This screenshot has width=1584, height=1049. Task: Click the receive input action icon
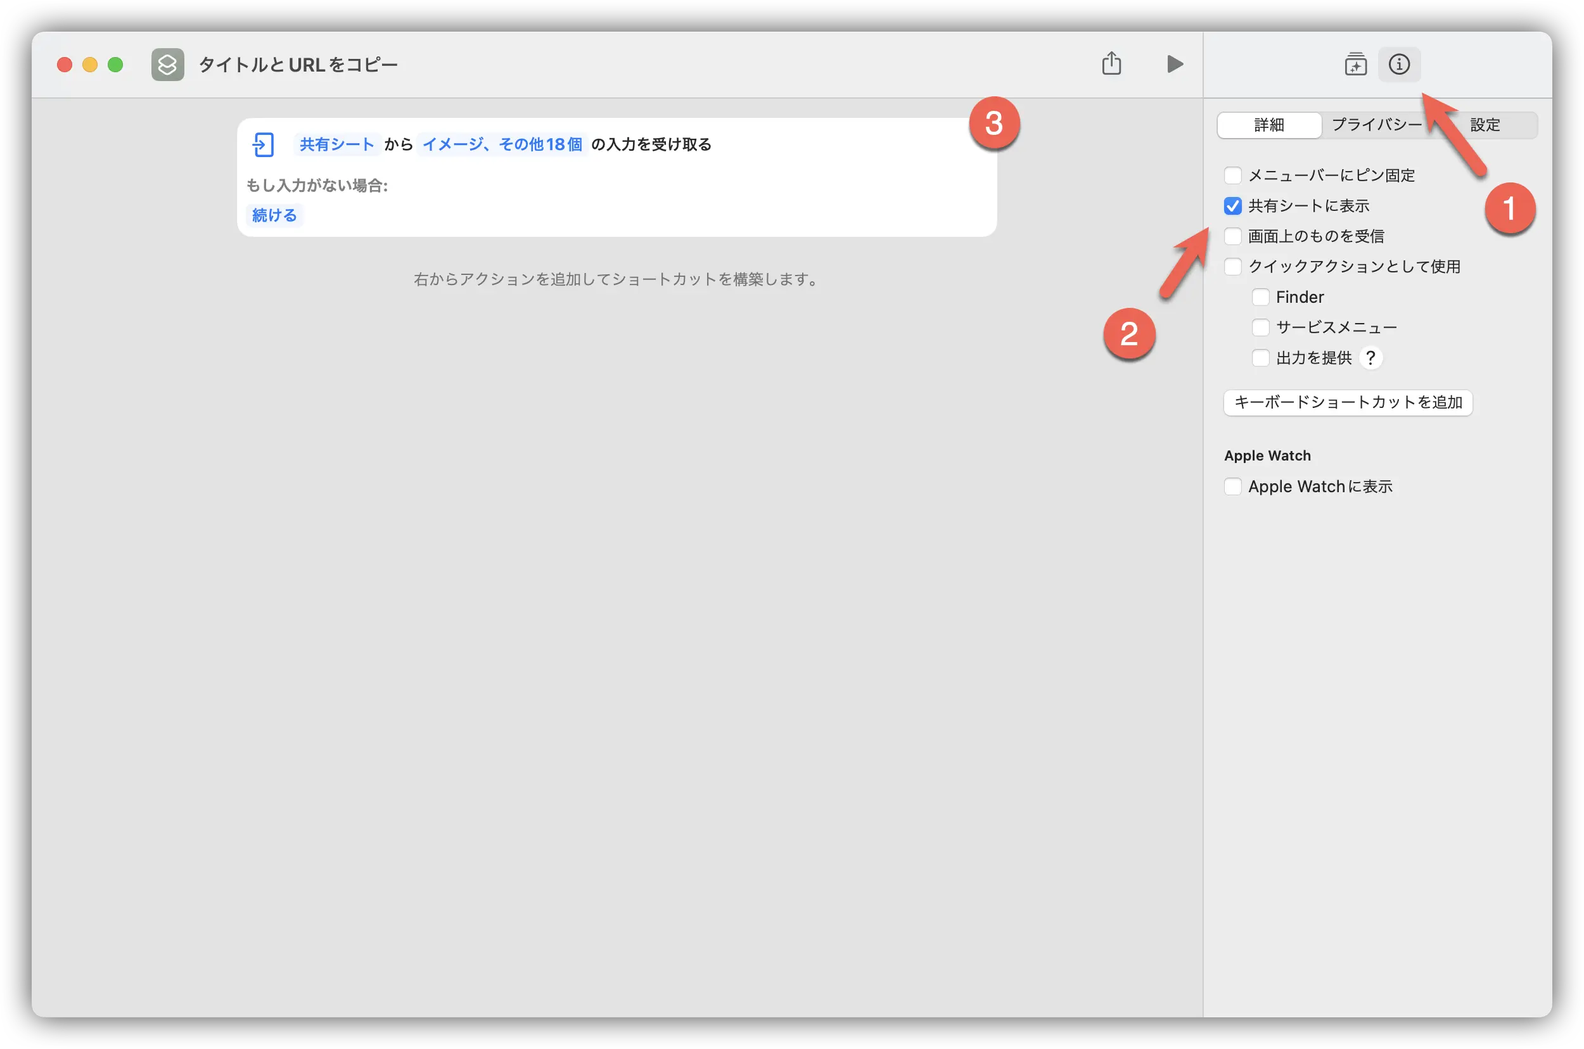264,144
